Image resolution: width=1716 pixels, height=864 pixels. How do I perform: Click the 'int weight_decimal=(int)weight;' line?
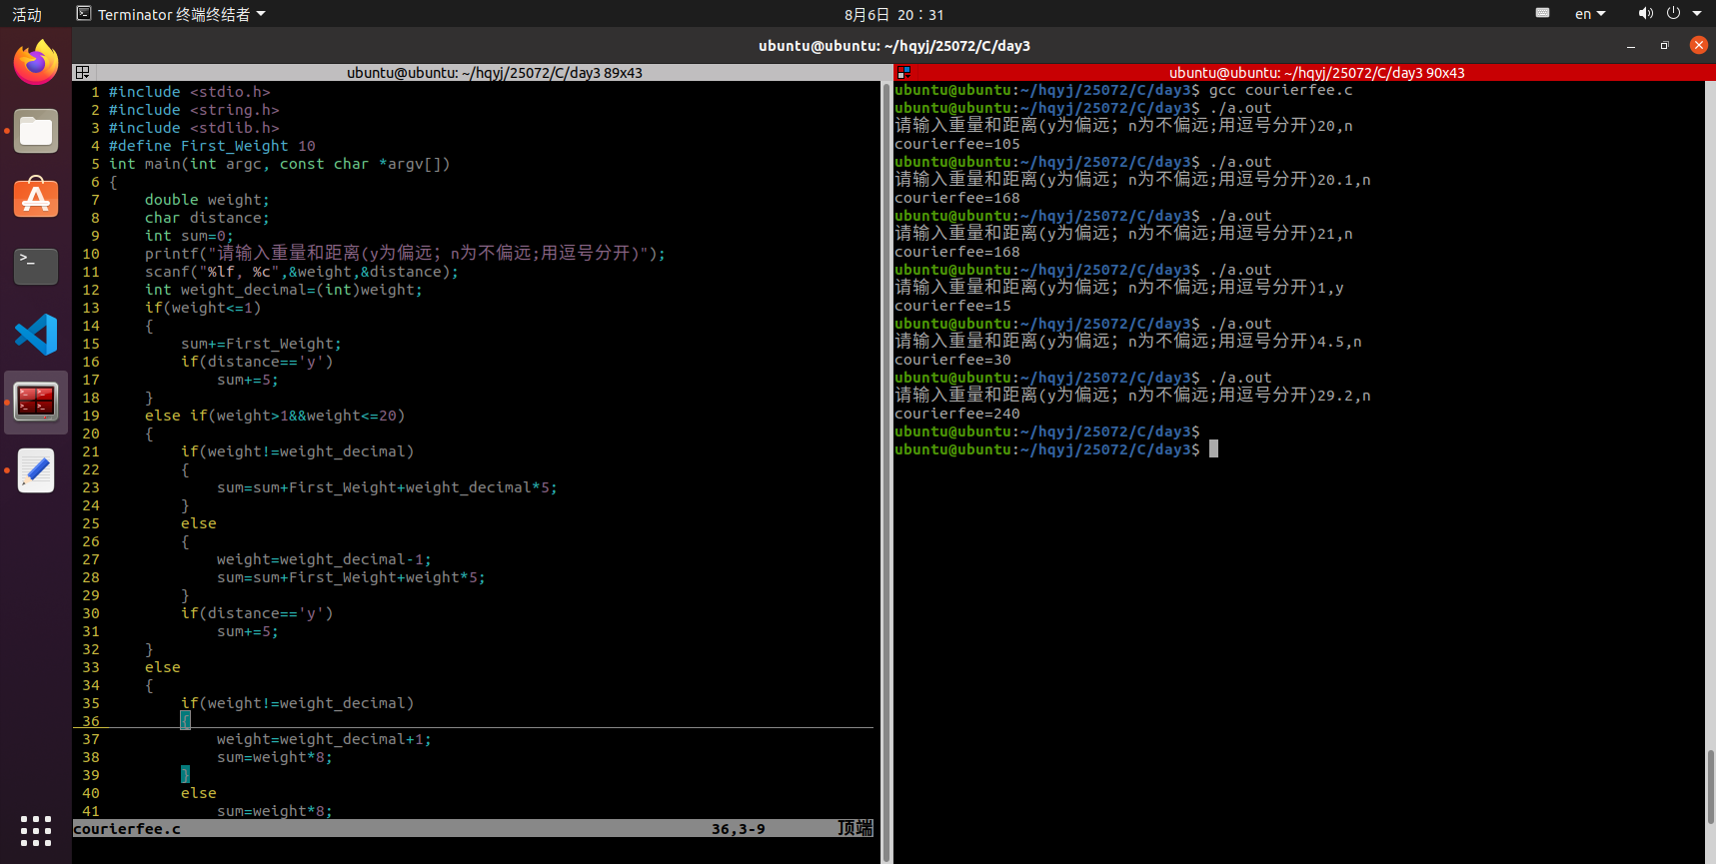coord(284,290)
